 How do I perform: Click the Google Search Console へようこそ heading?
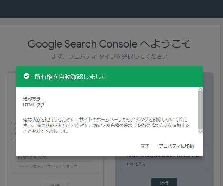click(109, 44)
